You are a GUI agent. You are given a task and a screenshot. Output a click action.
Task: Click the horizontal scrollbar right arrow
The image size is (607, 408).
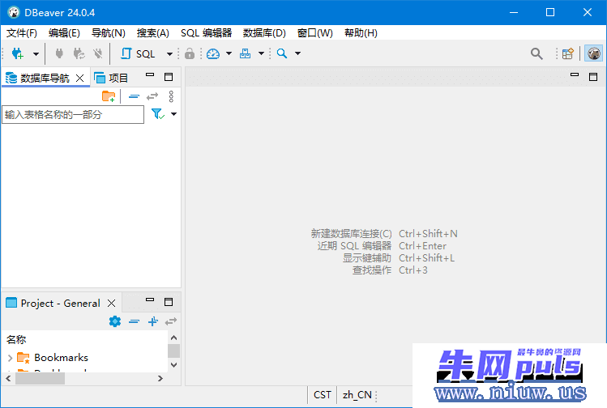tap(160, 379)
